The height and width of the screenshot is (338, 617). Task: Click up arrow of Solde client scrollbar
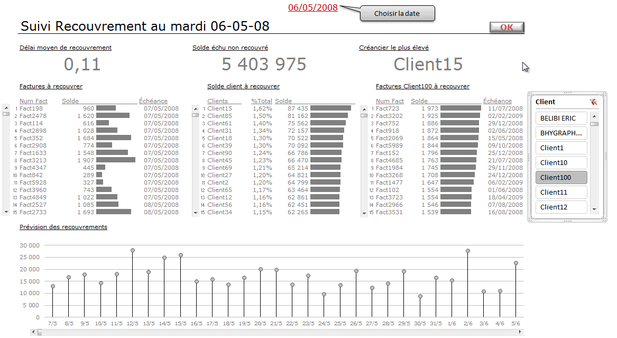pyautogui.click(x=196, y=108)
